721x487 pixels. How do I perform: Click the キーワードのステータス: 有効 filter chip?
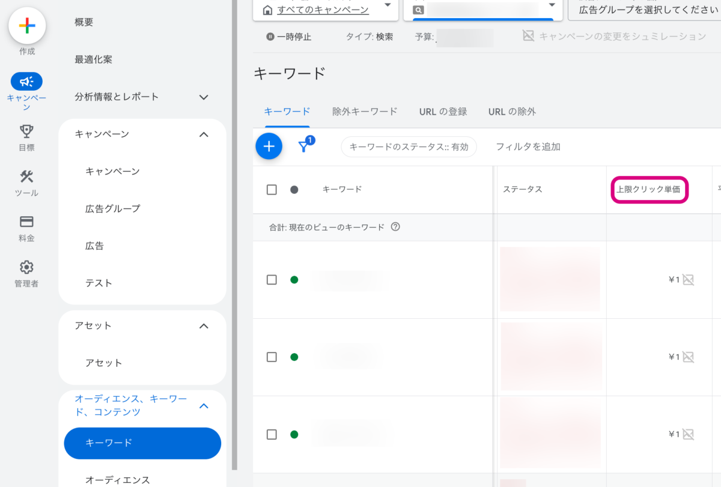409,147
